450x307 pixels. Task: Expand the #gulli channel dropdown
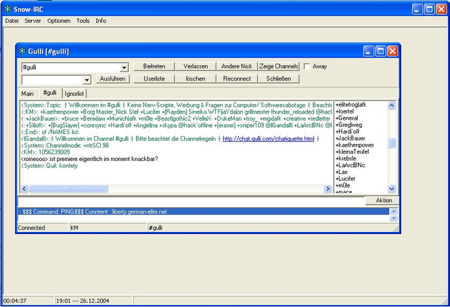[124, 68]
